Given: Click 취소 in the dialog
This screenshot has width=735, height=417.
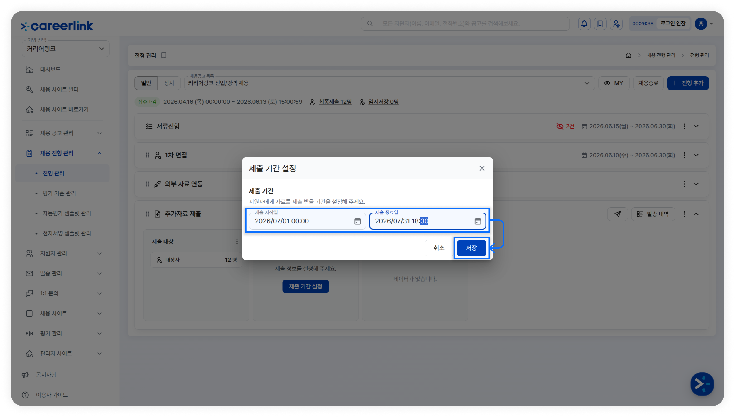Looking at the screenshot, I should click(x=439, y=248).
